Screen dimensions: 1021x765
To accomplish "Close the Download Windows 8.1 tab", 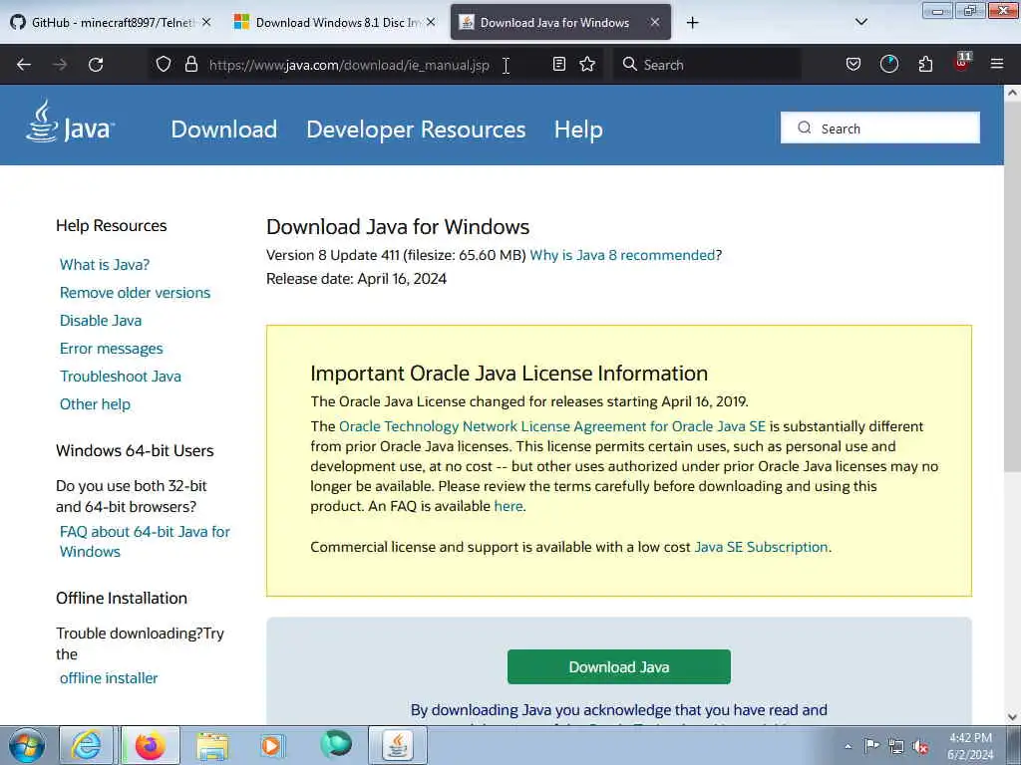I will pyautogui.click(x=431, y=22).
